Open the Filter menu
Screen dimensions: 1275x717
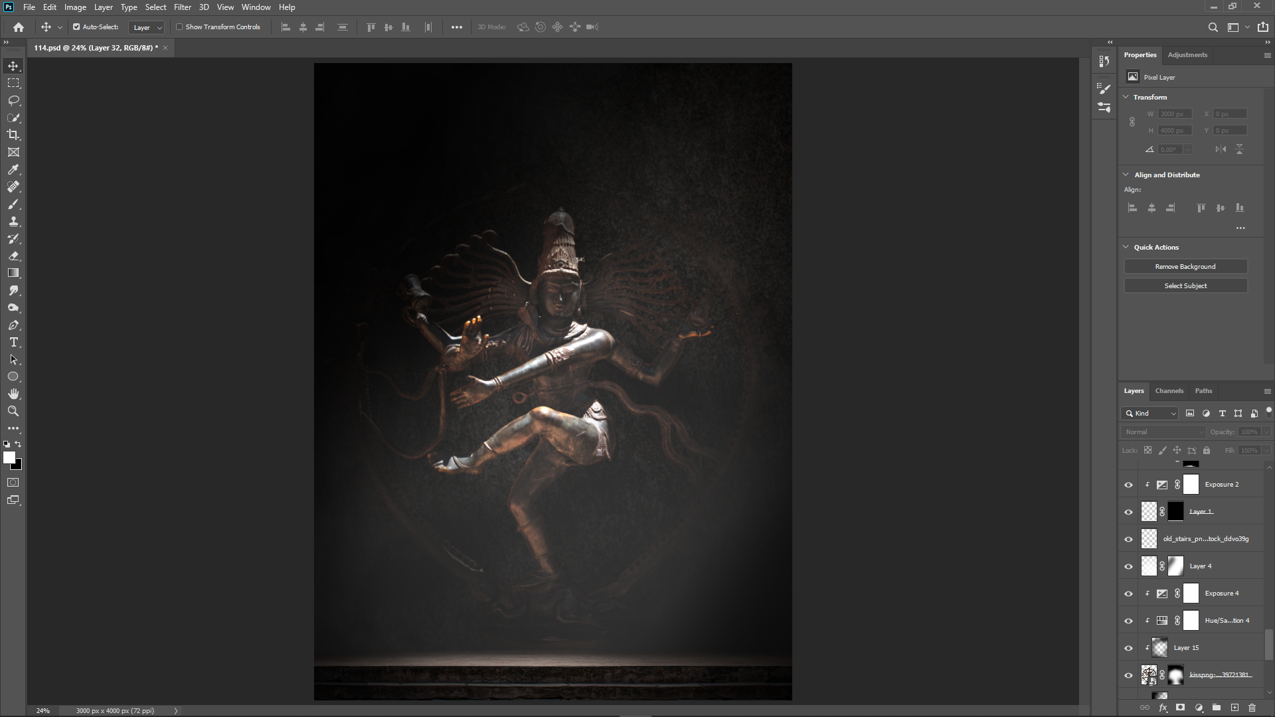pos(183,7)
